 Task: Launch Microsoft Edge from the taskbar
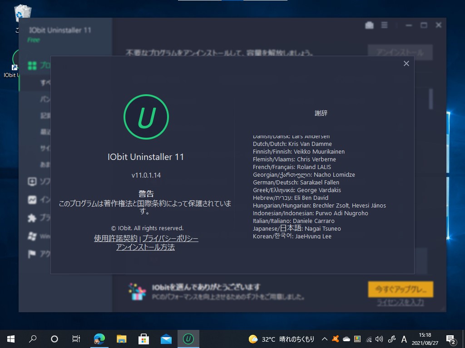(99, 338)
